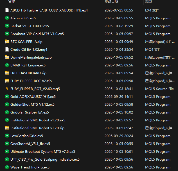
Task: Select file name Ultimate Breakout System MT5 v7.6.ex5
Action: click(x=43, y=152)
